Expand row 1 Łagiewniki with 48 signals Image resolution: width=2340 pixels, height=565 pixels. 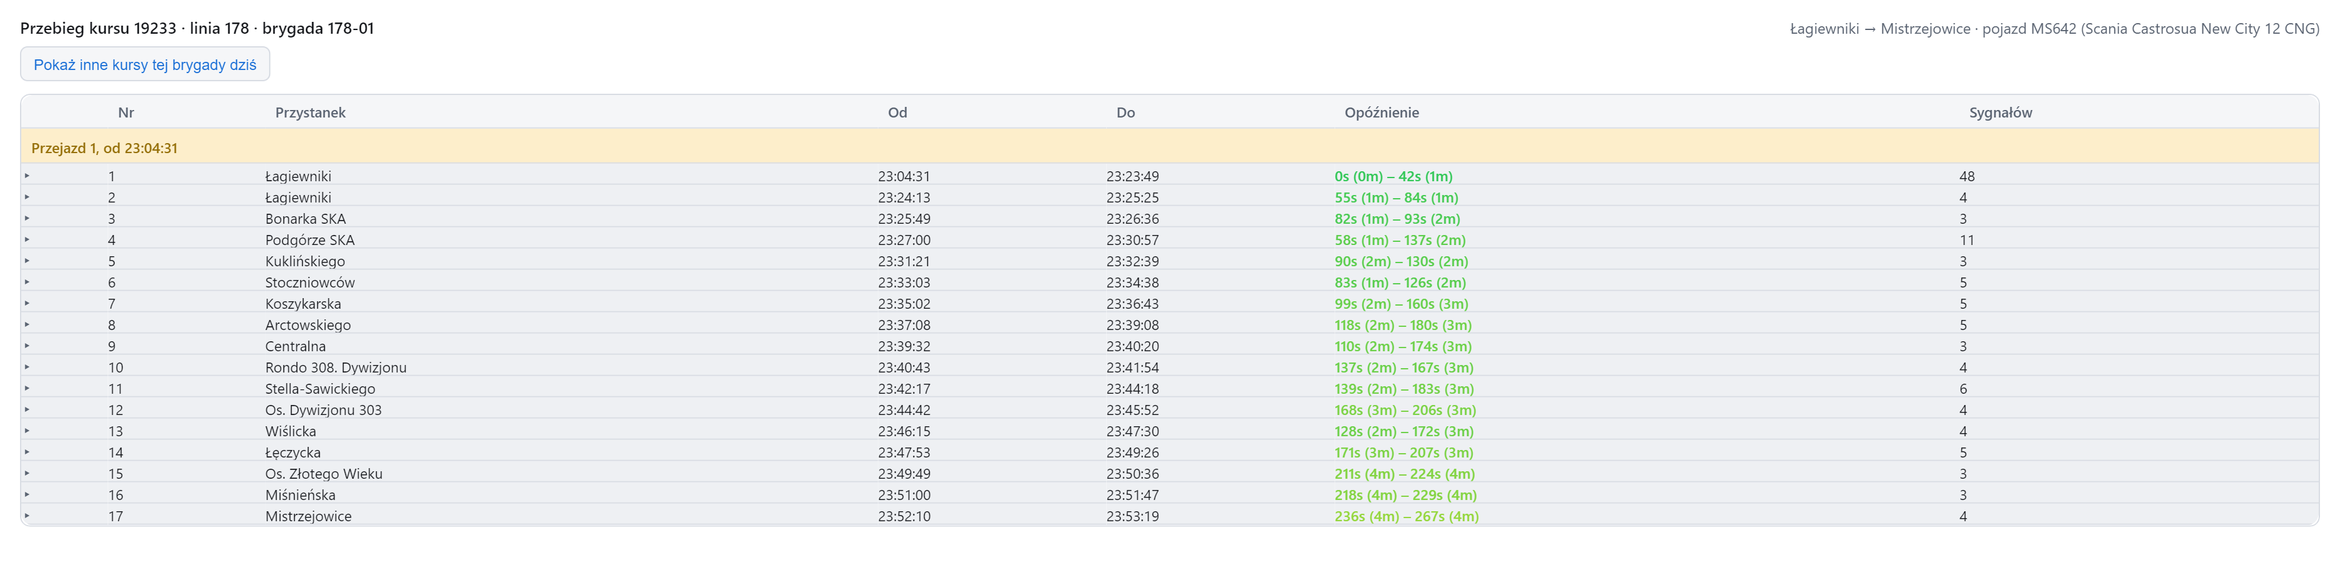pyautogui.click(x=28, y=176)
